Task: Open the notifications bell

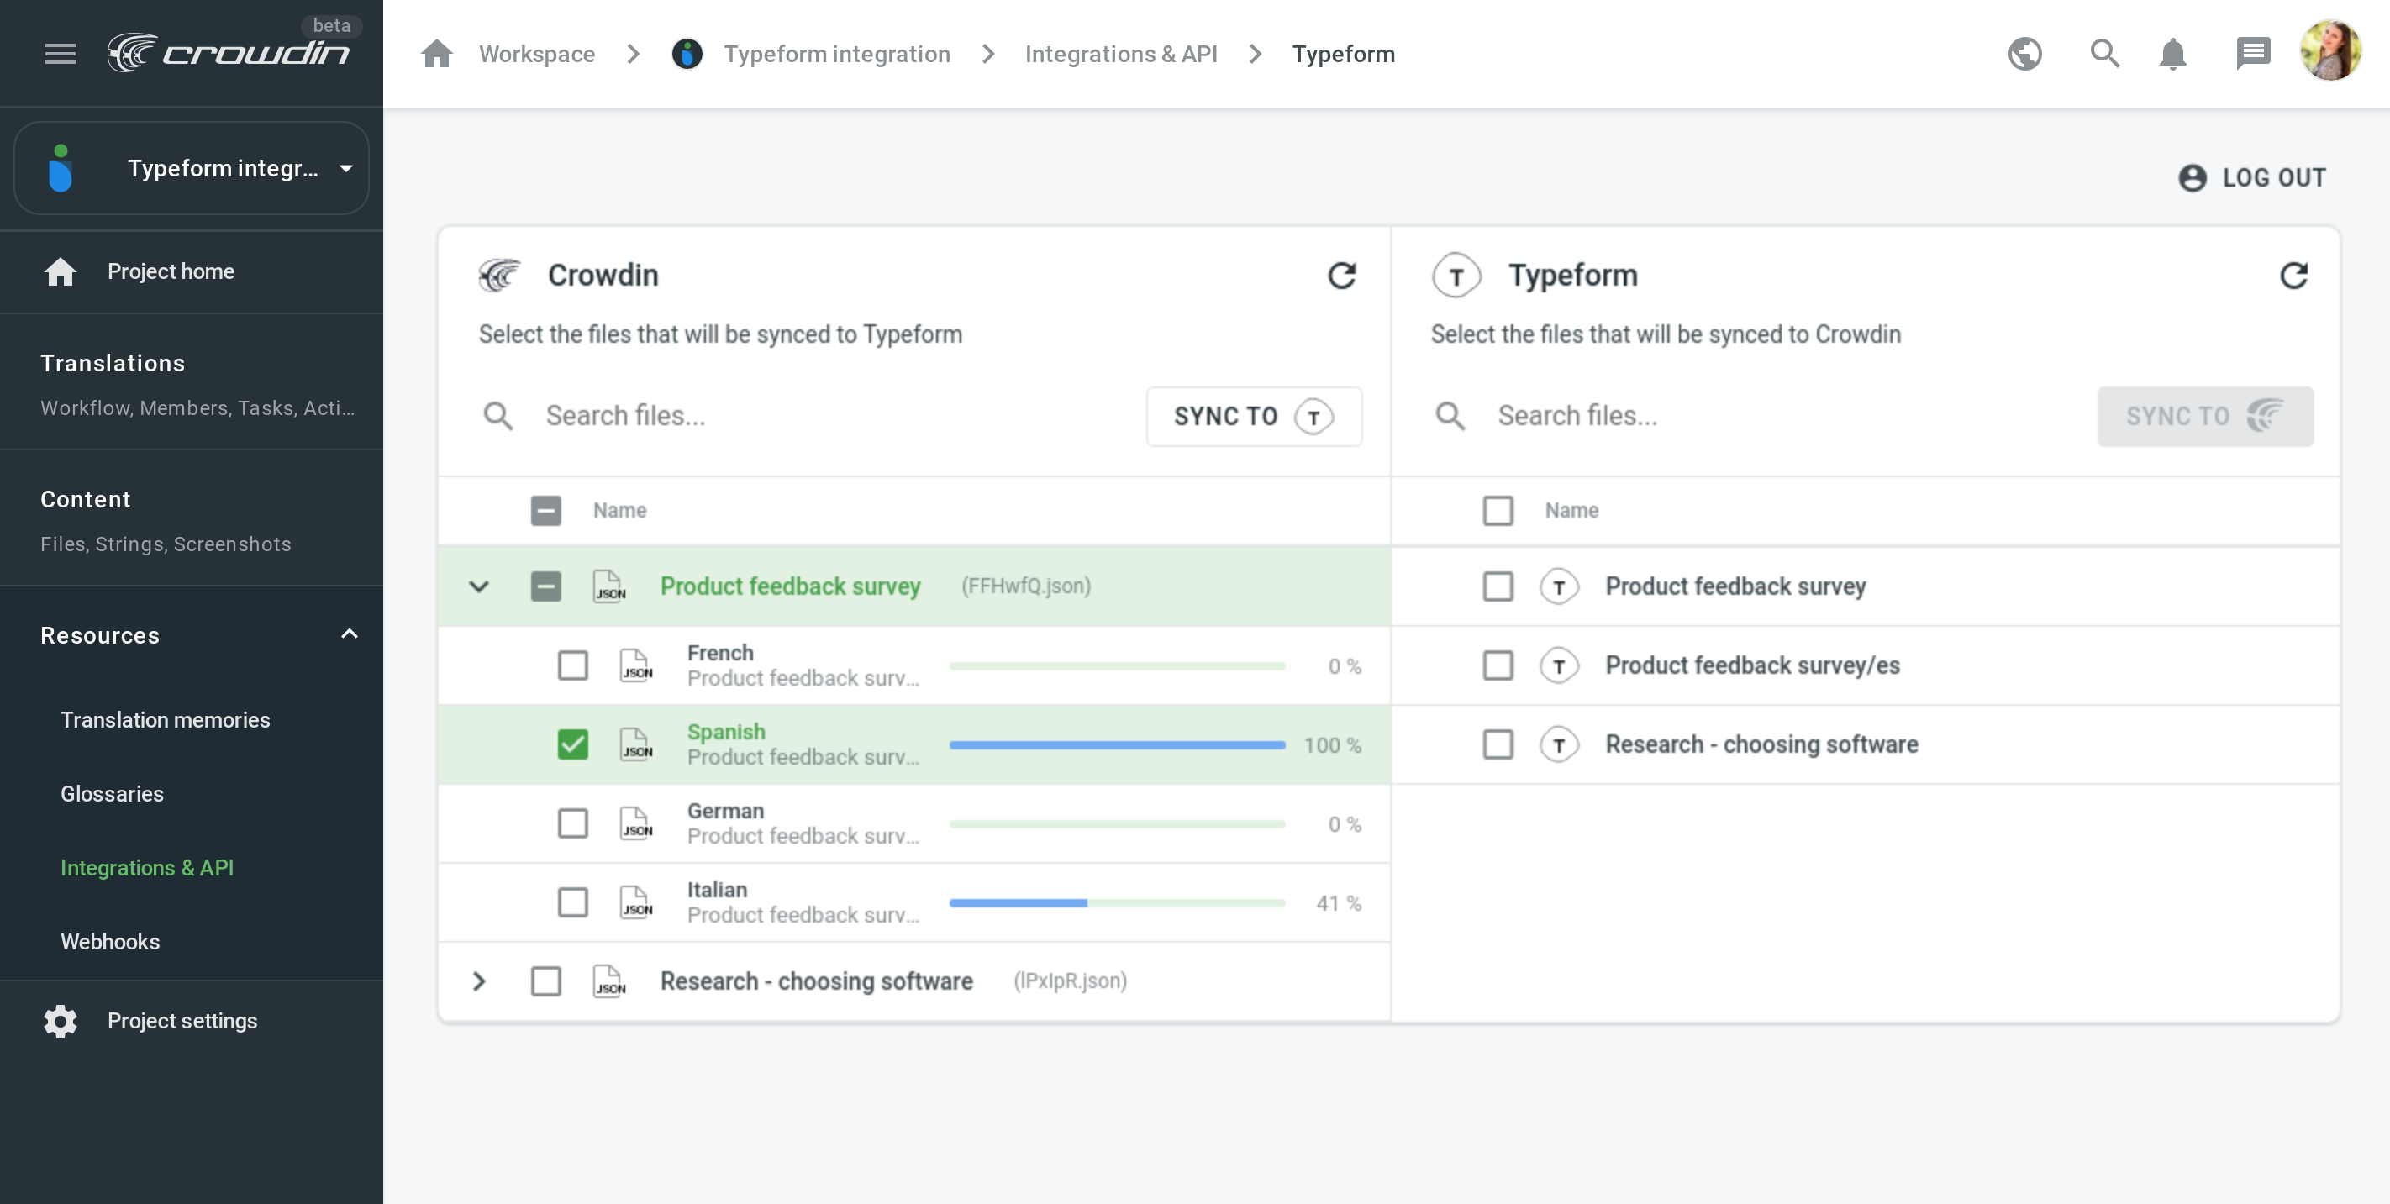Action: (x=2173, y=54)
